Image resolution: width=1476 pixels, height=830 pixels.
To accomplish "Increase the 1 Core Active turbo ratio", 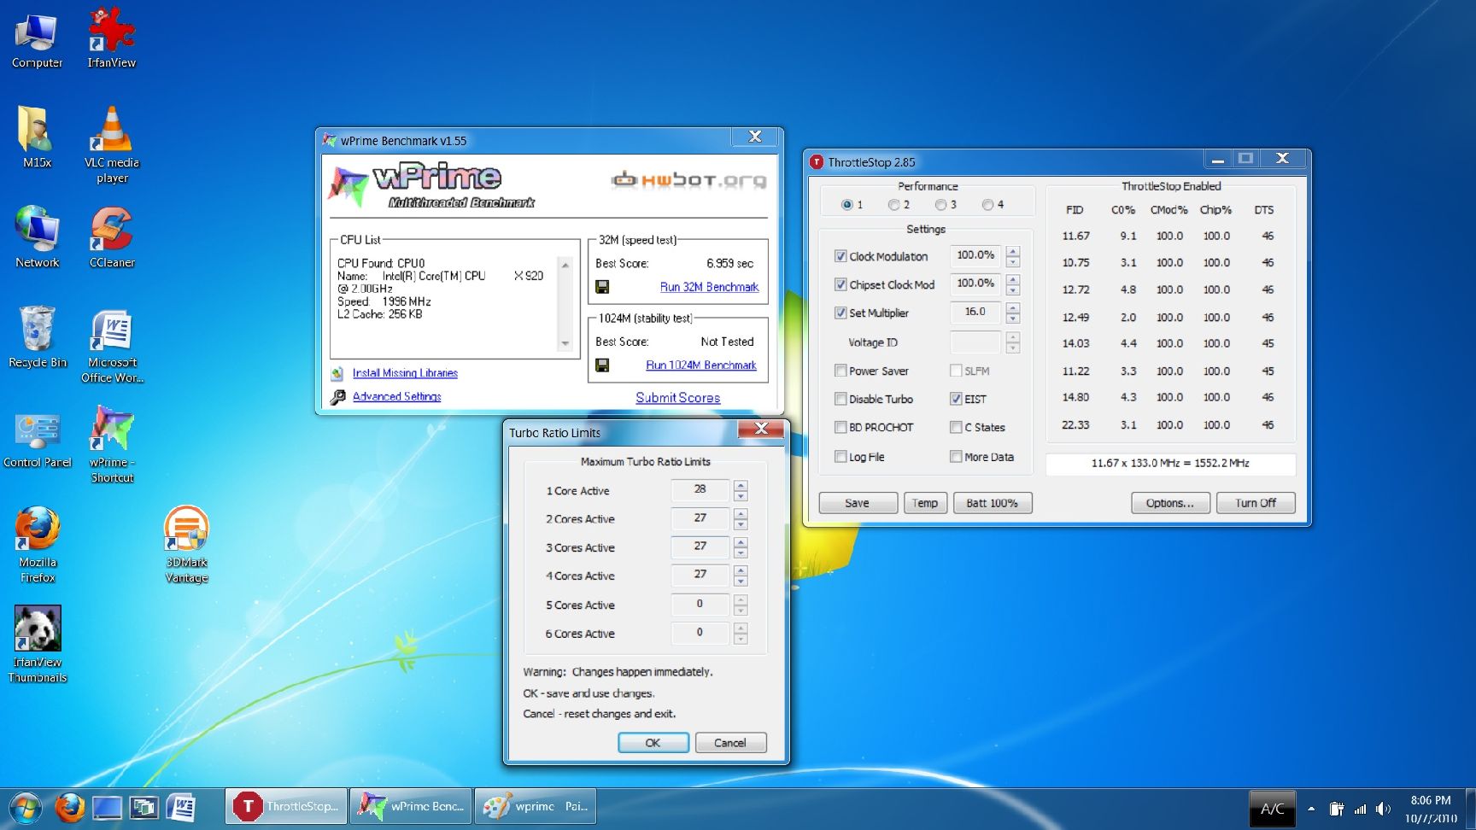I will coord(741,485).
